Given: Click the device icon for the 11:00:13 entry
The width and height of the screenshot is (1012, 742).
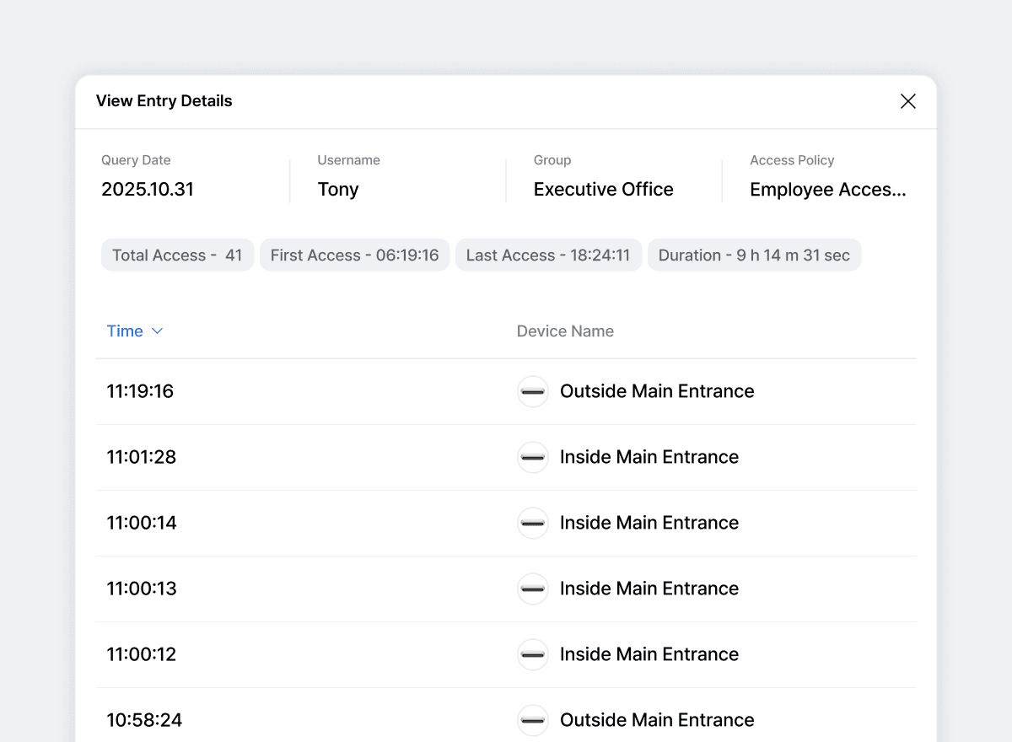Looking at the screenshot, I should click(532, 589).
